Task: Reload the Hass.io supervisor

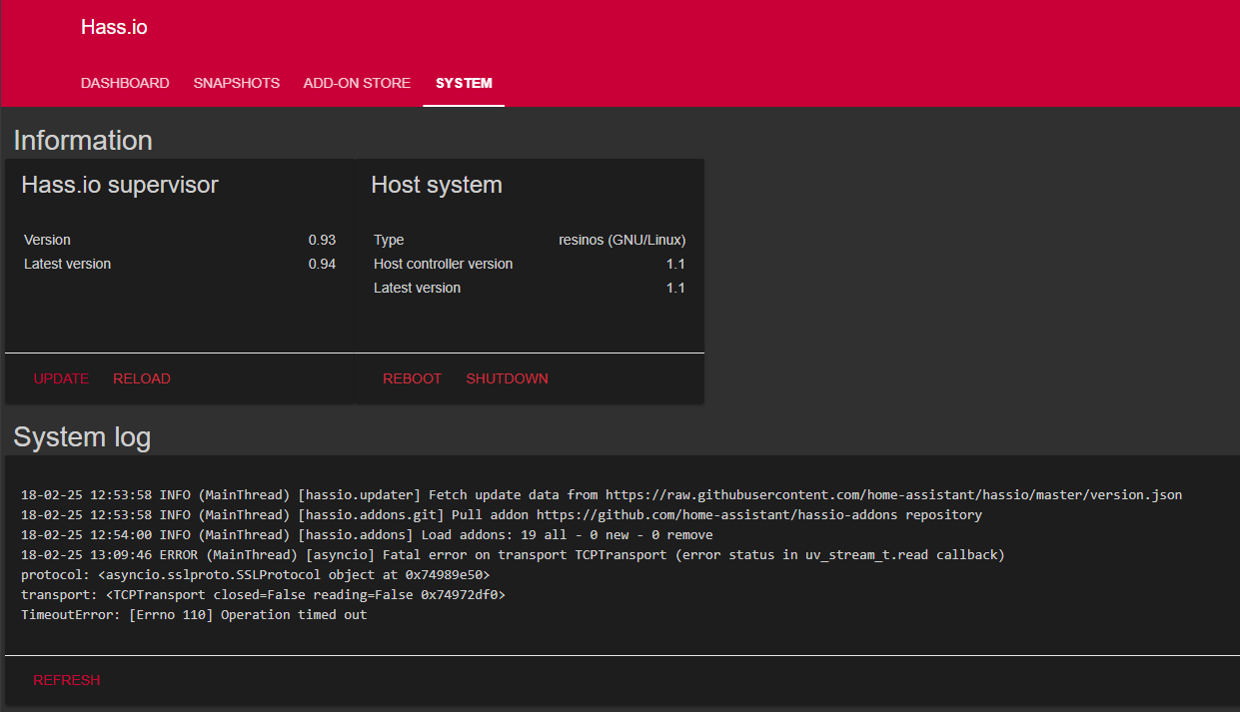Action: click(x=142, y=378)
